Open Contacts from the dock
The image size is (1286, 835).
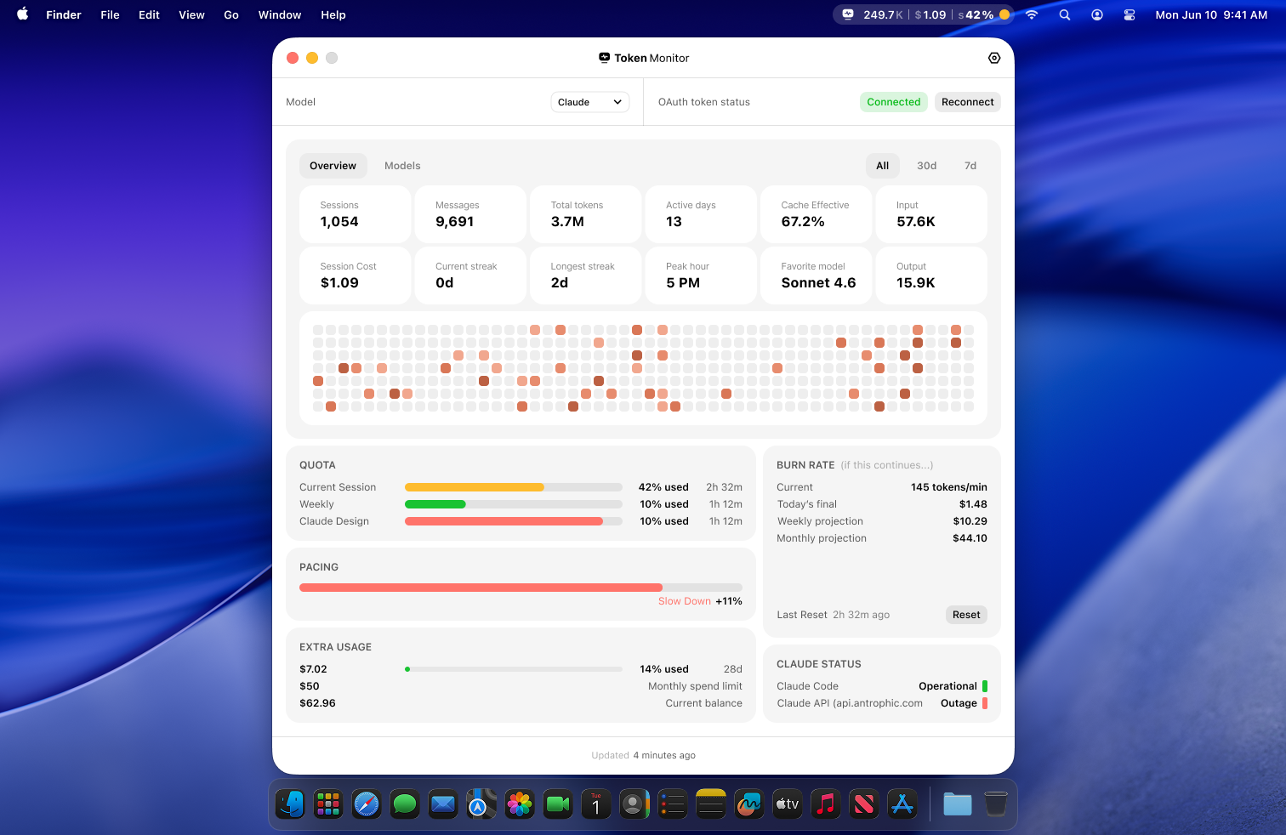pyautogui.click(x=634, y=804)
